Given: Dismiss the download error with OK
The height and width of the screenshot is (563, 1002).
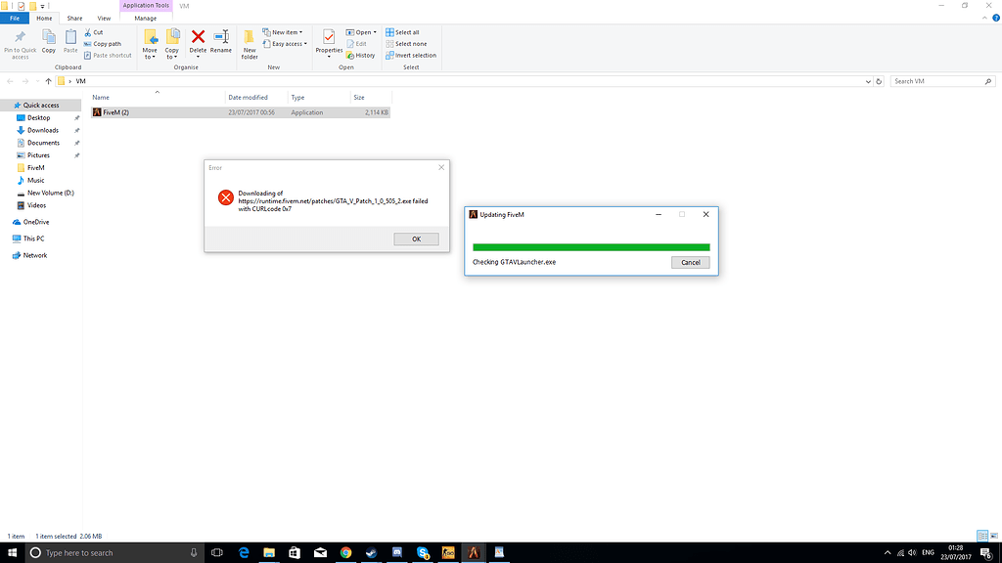Looking at the screenshot, I should pyautogui.click(x=416, y=238).
